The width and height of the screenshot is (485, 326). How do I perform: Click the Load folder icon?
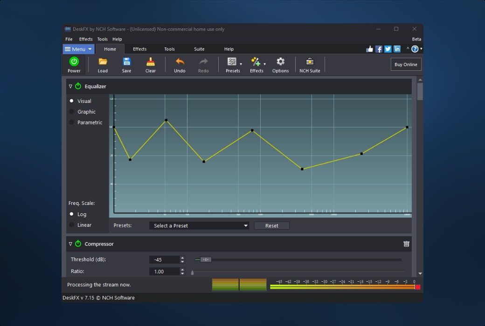tap(103, 62)
